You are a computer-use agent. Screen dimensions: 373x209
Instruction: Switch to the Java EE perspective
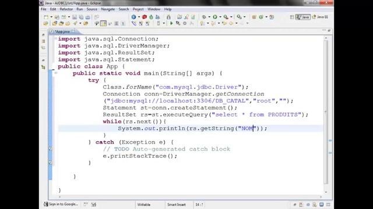point(320,17)
